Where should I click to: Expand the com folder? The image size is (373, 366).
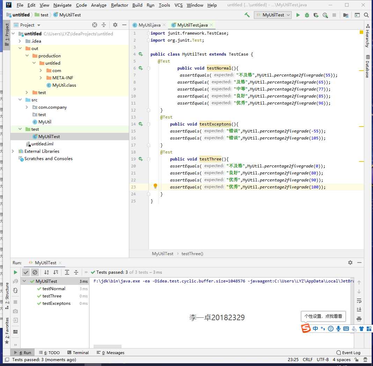coord(41,71)
